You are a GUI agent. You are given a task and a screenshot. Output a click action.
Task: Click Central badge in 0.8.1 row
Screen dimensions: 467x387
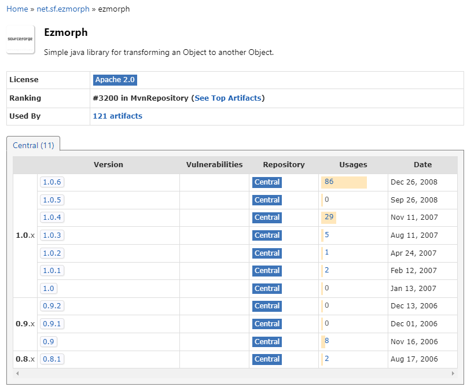[267, 359]
